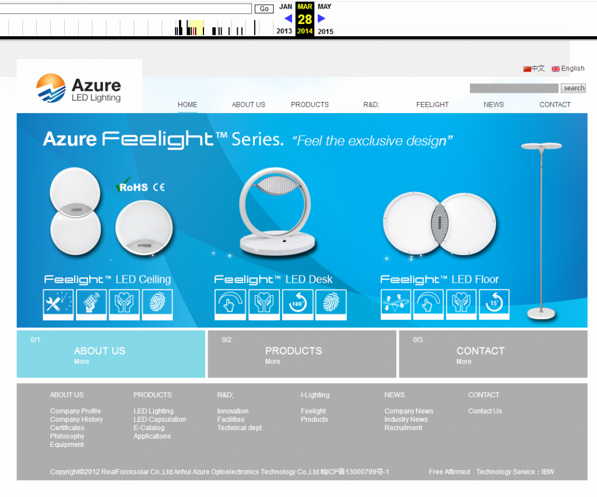Open Facilities footer link

coord(231,420)
